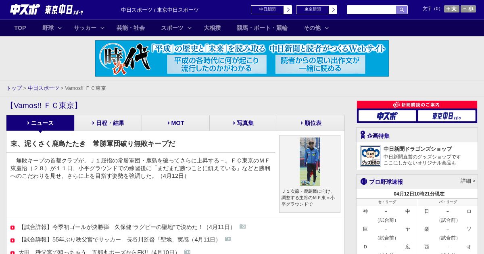This screenshot has width=484, height=254.
Task: Switch to MOT tab
Action: 175,123
